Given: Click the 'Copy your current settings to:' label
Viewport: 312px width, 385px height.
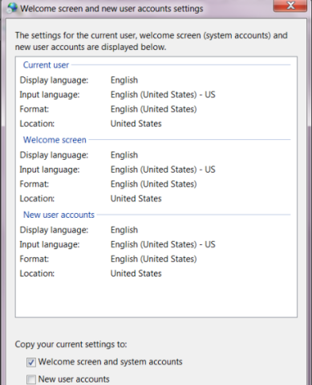Looking at the screenshot, I should [71, 344].
